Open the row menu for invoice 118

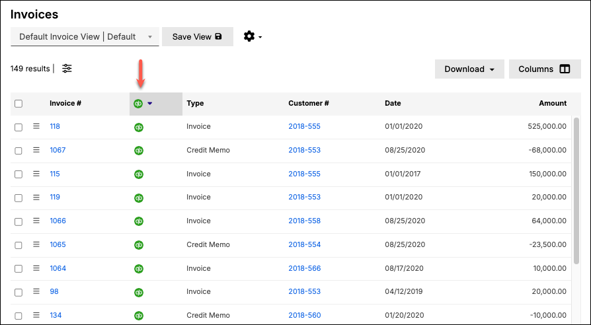36,126
